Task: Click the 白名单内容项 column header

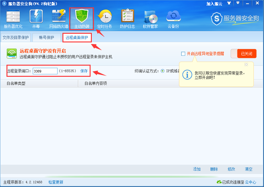Action: coord(96,84)
